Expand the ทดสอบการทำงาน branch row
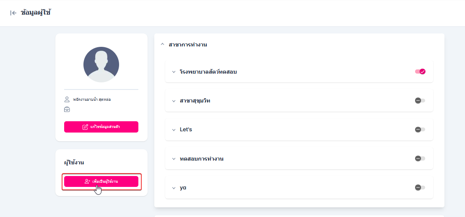The image size is (465, 217). click(174, 159)
